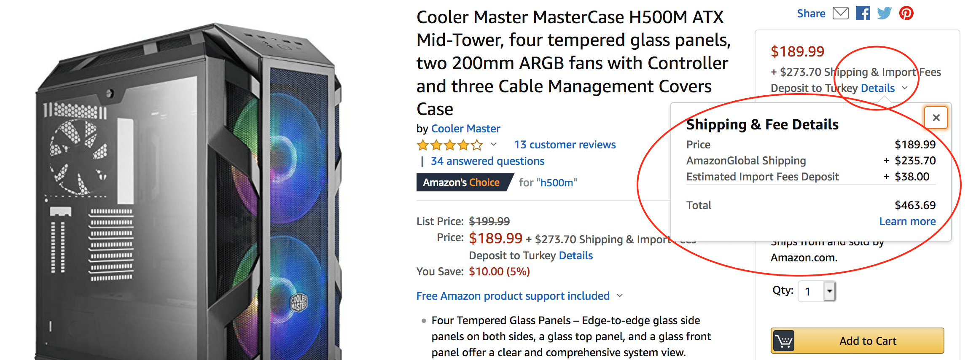The width and height of the screenshot is (968, 360).
Task: Share product via email envelope icon
Action: pos(840,13)
